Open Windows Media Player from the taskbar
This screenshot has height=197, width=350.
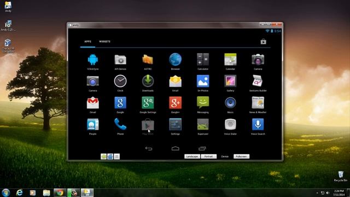[33, 193]
